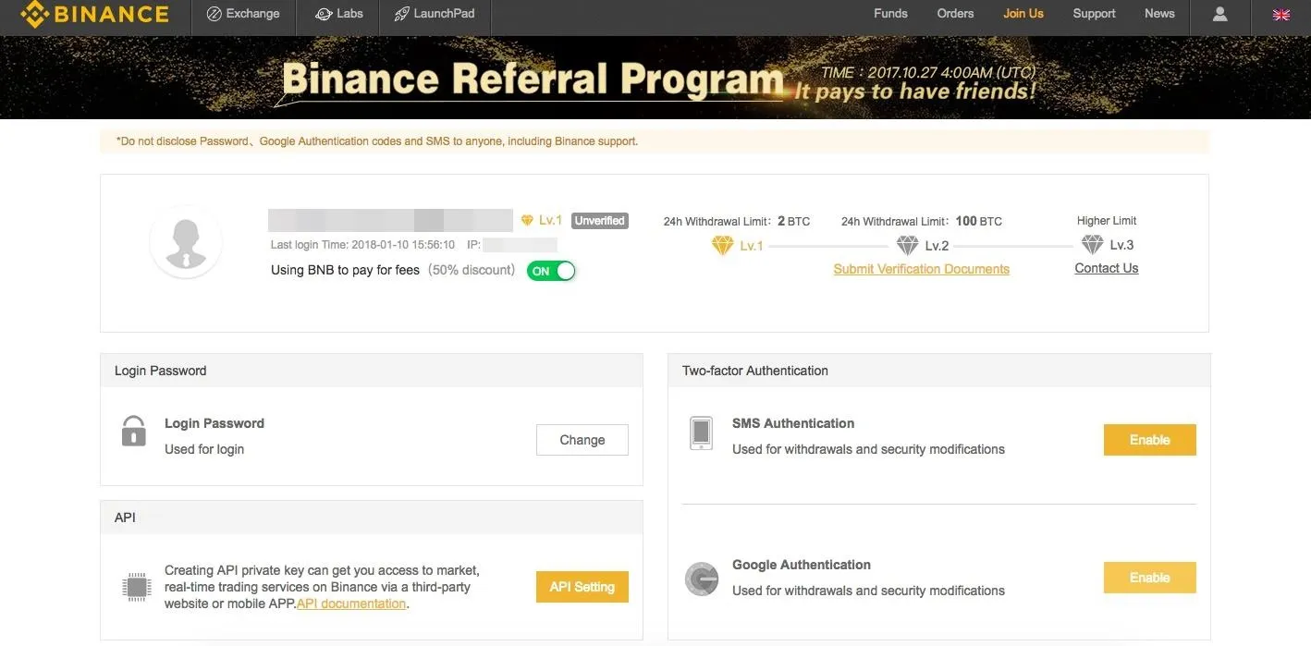Open the Submit Verification Documents link
This screenshot has width=1311, height=646.
click(x=921, y=269)
